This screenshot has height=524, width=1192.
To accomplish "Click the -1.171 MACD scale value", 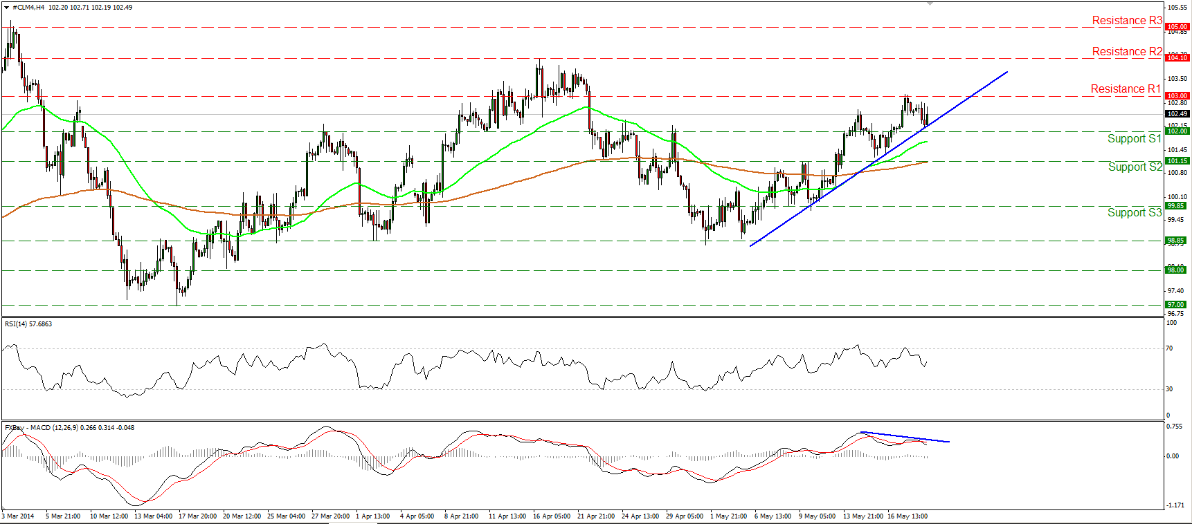I will [1175, 505].
